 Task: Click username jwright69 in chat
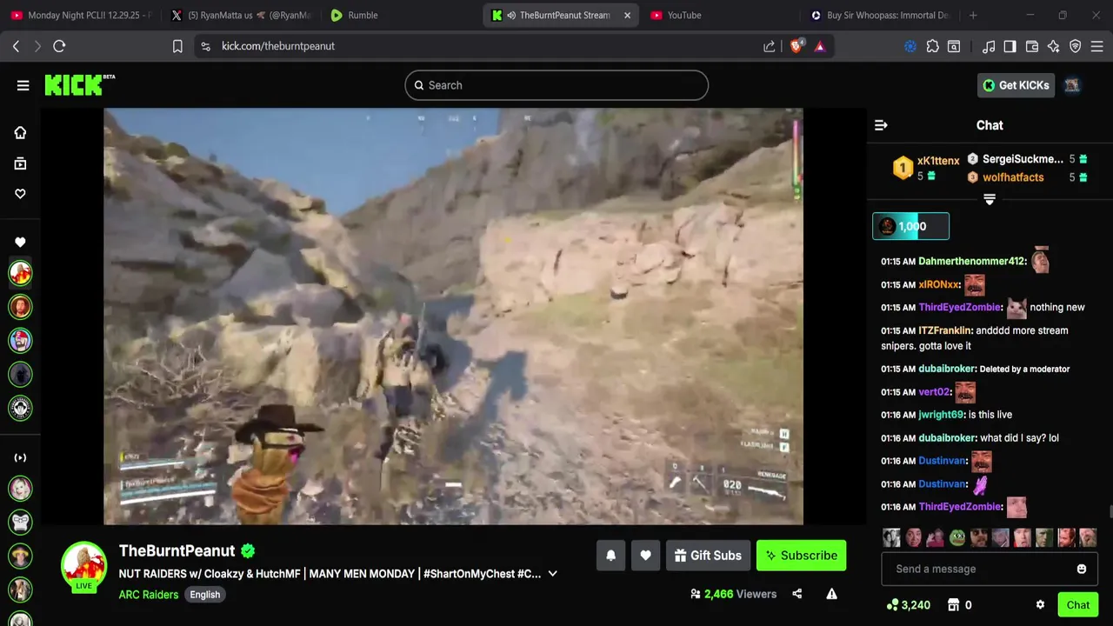click(x=942, y=415)
